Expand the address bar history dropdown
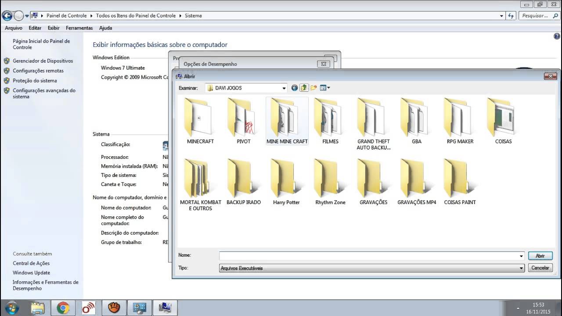The image size is (562, 316). pos(502,16)
